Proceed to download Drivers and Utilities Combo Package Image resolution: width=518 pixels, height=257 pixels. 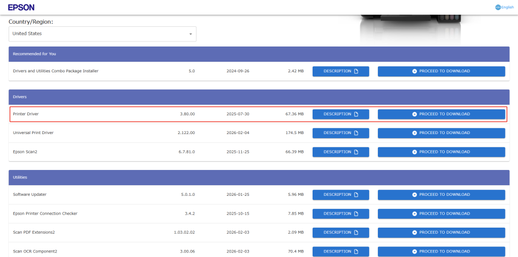coord(441,71)
